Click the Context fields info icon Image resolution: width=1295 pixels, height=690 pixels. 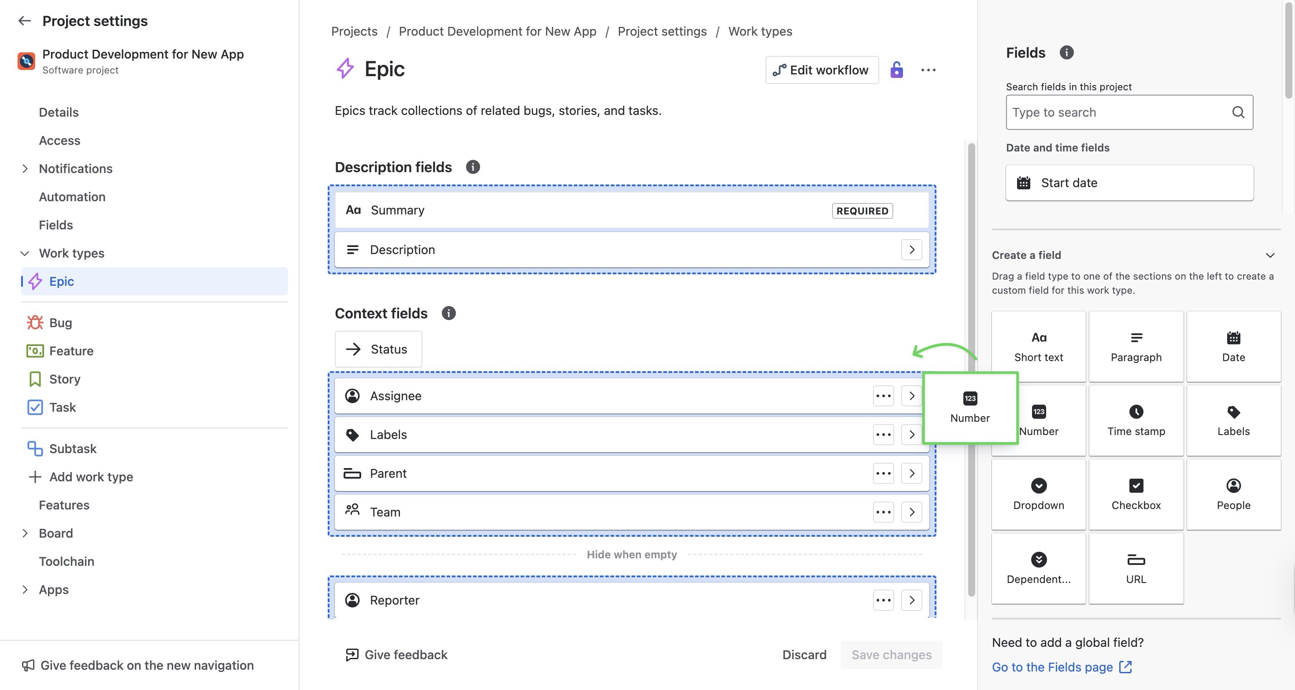pyautogui.click(x=448, y=313)
